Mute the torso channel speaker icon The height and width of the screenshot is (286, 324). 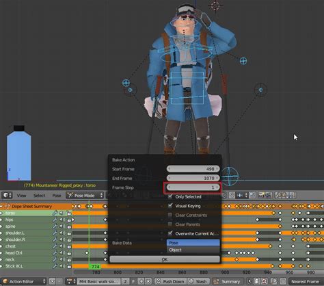[62, 213]
